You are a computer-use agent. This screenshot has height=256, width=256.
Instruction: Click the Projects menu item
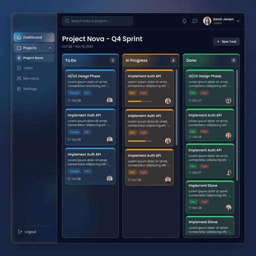[34, 48]
